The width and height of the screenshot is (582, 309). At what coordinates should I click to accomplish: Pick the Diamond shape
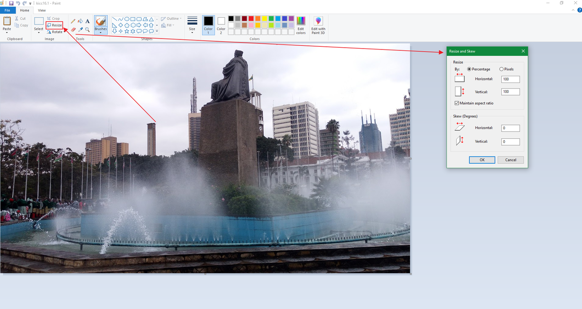pyautogui.click(x=120, y=25)
